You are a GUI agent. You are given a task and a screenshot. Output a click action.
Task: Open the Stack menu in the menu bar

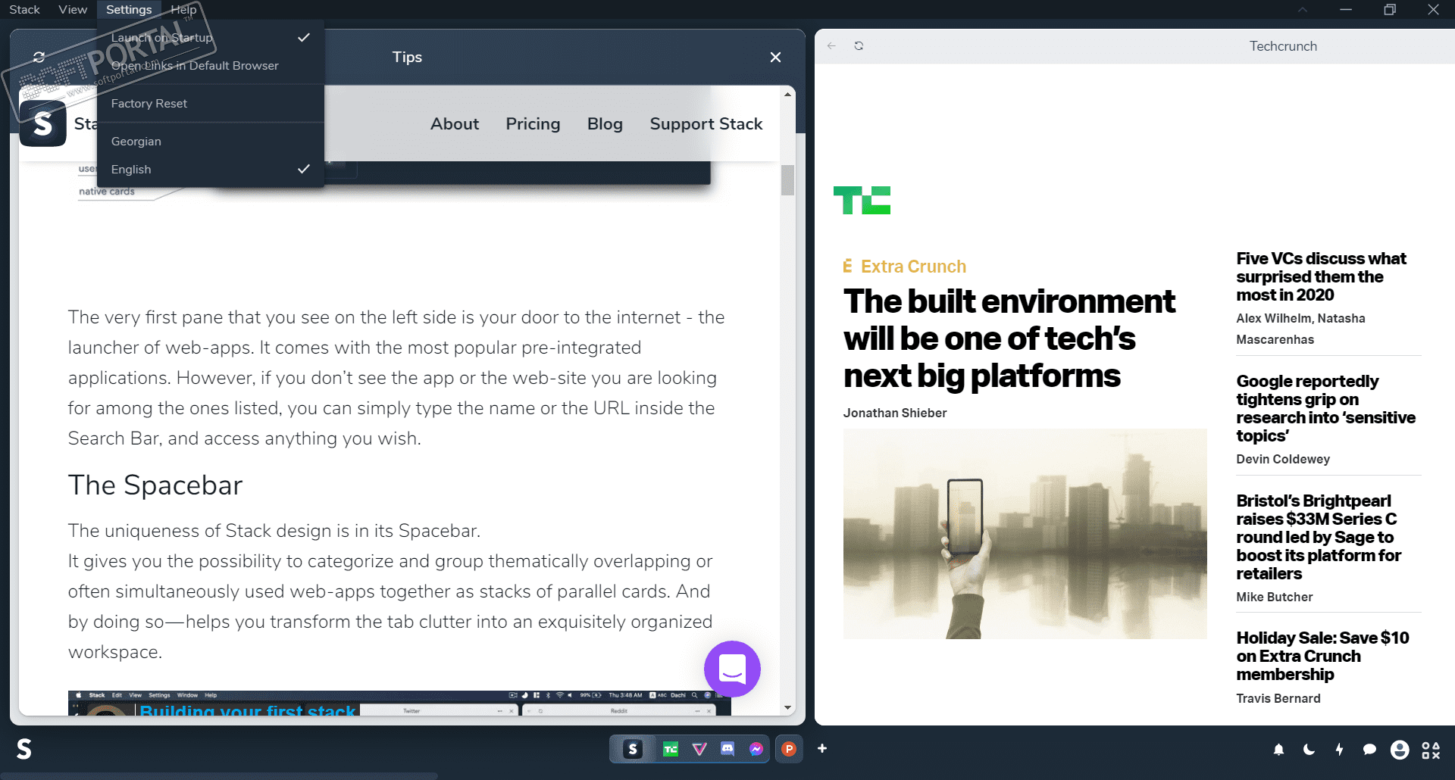tap(24, 10)
